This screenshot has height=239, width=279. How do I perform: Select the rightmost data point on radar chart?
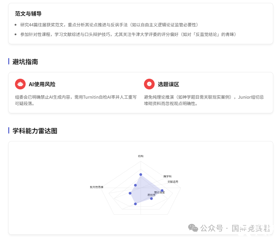coord(162,191)
